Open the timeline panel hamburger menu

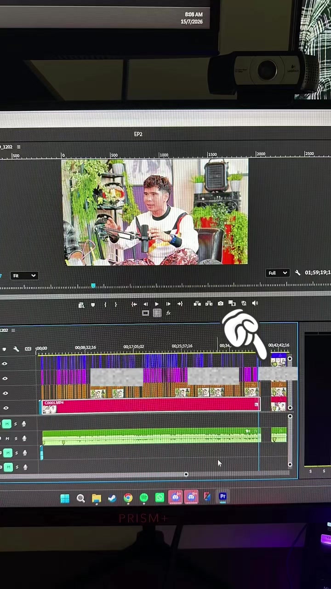[13, 330]
